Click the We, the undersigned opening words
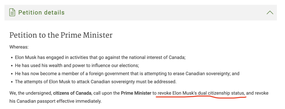285x109 pixels. coord(31,93)
